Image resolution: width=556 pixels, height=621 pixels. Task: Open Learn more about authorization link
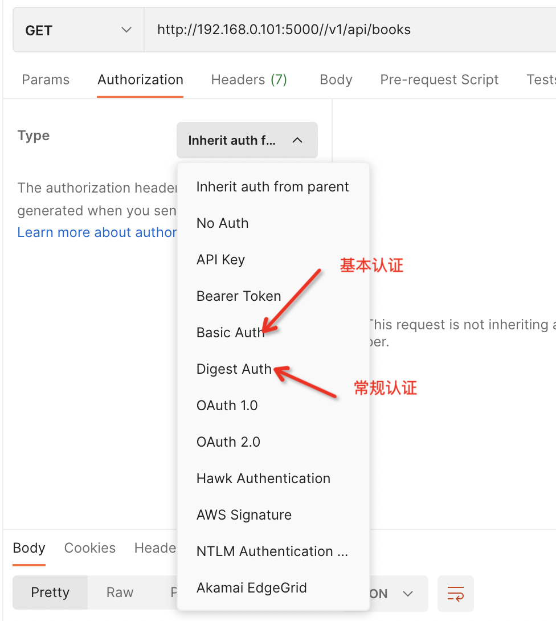(97, 232)
